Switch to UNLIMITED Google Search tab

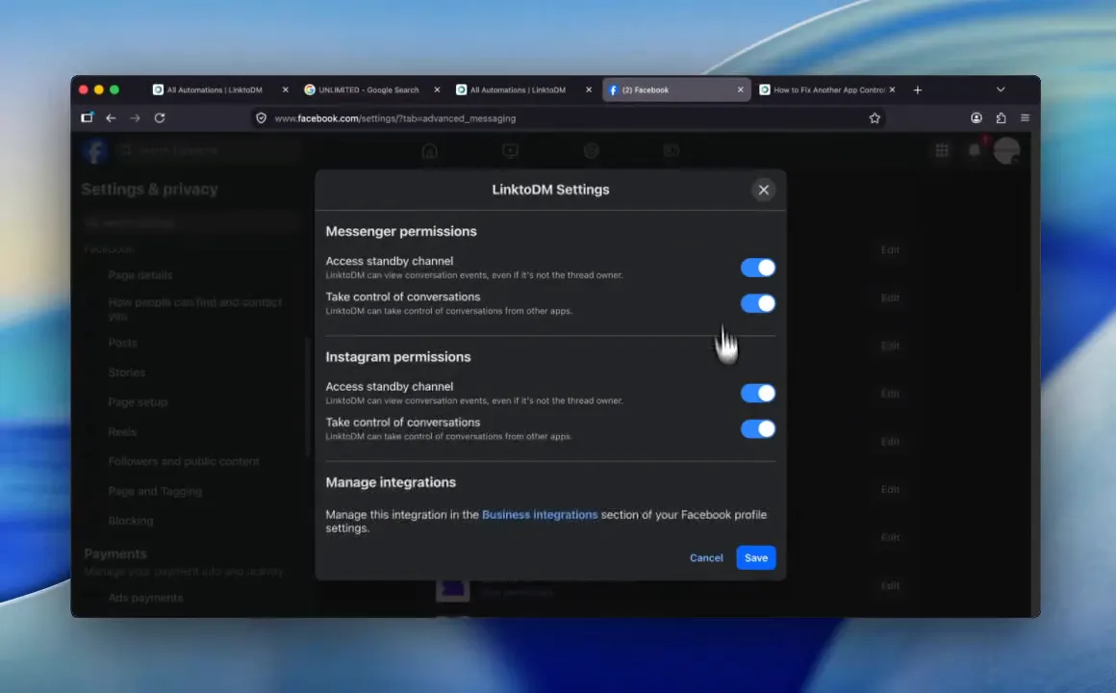click(x=368, y=90)
